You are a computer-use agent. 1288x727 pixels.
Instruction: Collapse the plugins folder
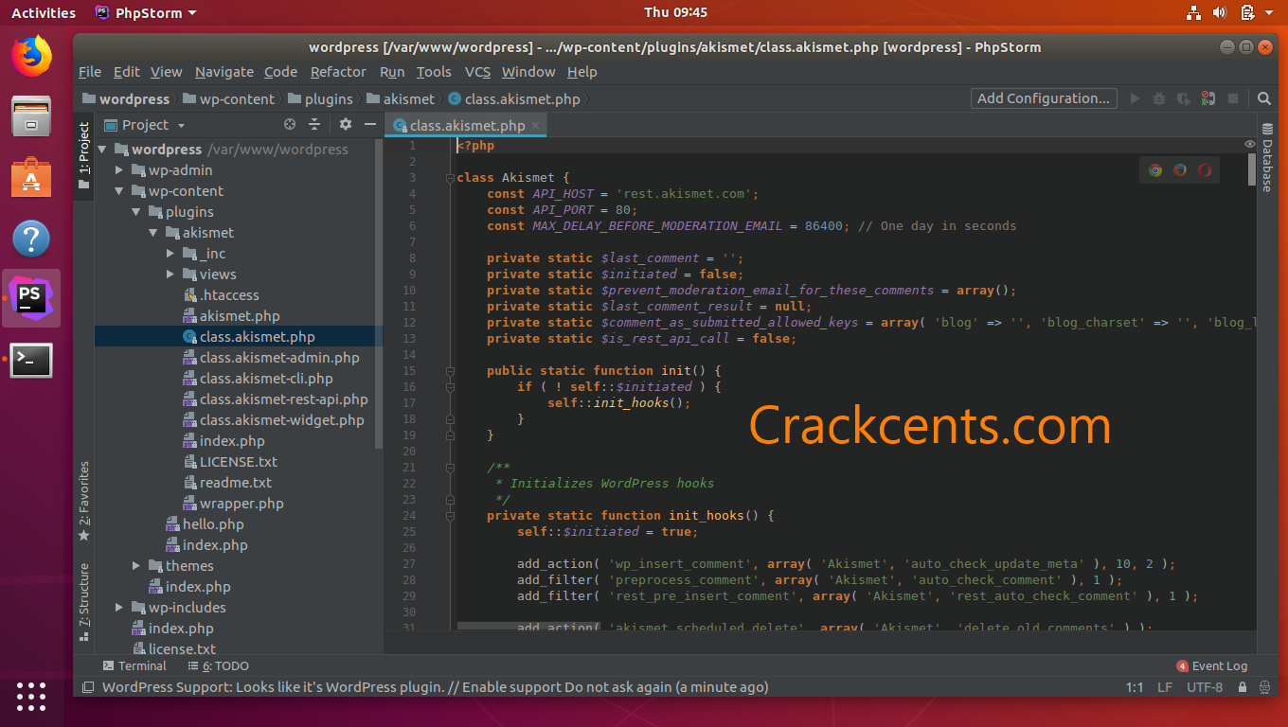(x=137, y=212)
